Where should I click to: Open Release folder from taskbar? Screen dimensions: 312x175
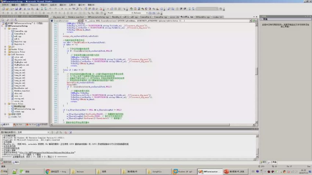(83, 171)
